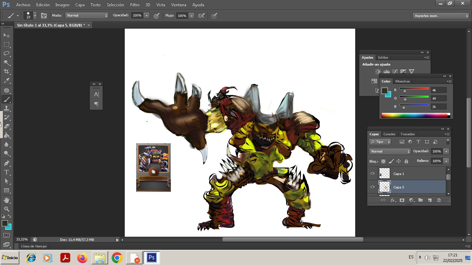Select the Horizontal Type tool
472x265 pixels.
coord(7,172)
